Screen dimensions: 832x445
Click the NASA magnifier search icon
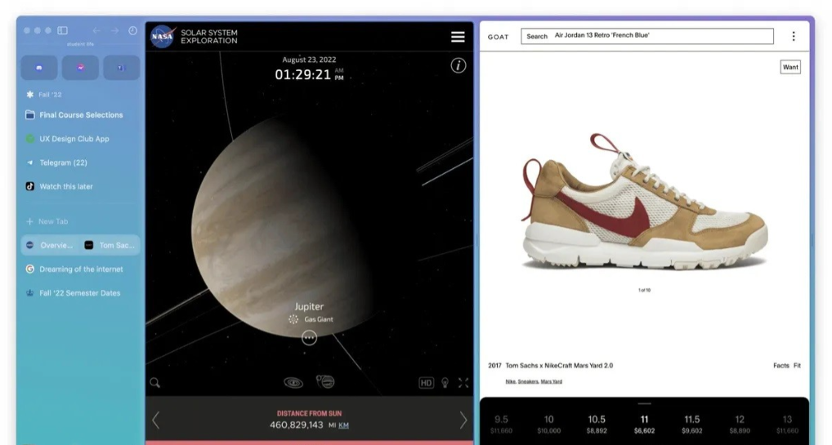point(155,382)
